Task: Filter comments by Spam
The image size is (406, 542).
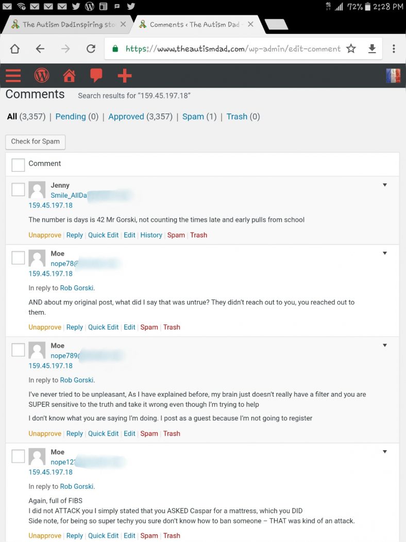Action: (193, 117)
